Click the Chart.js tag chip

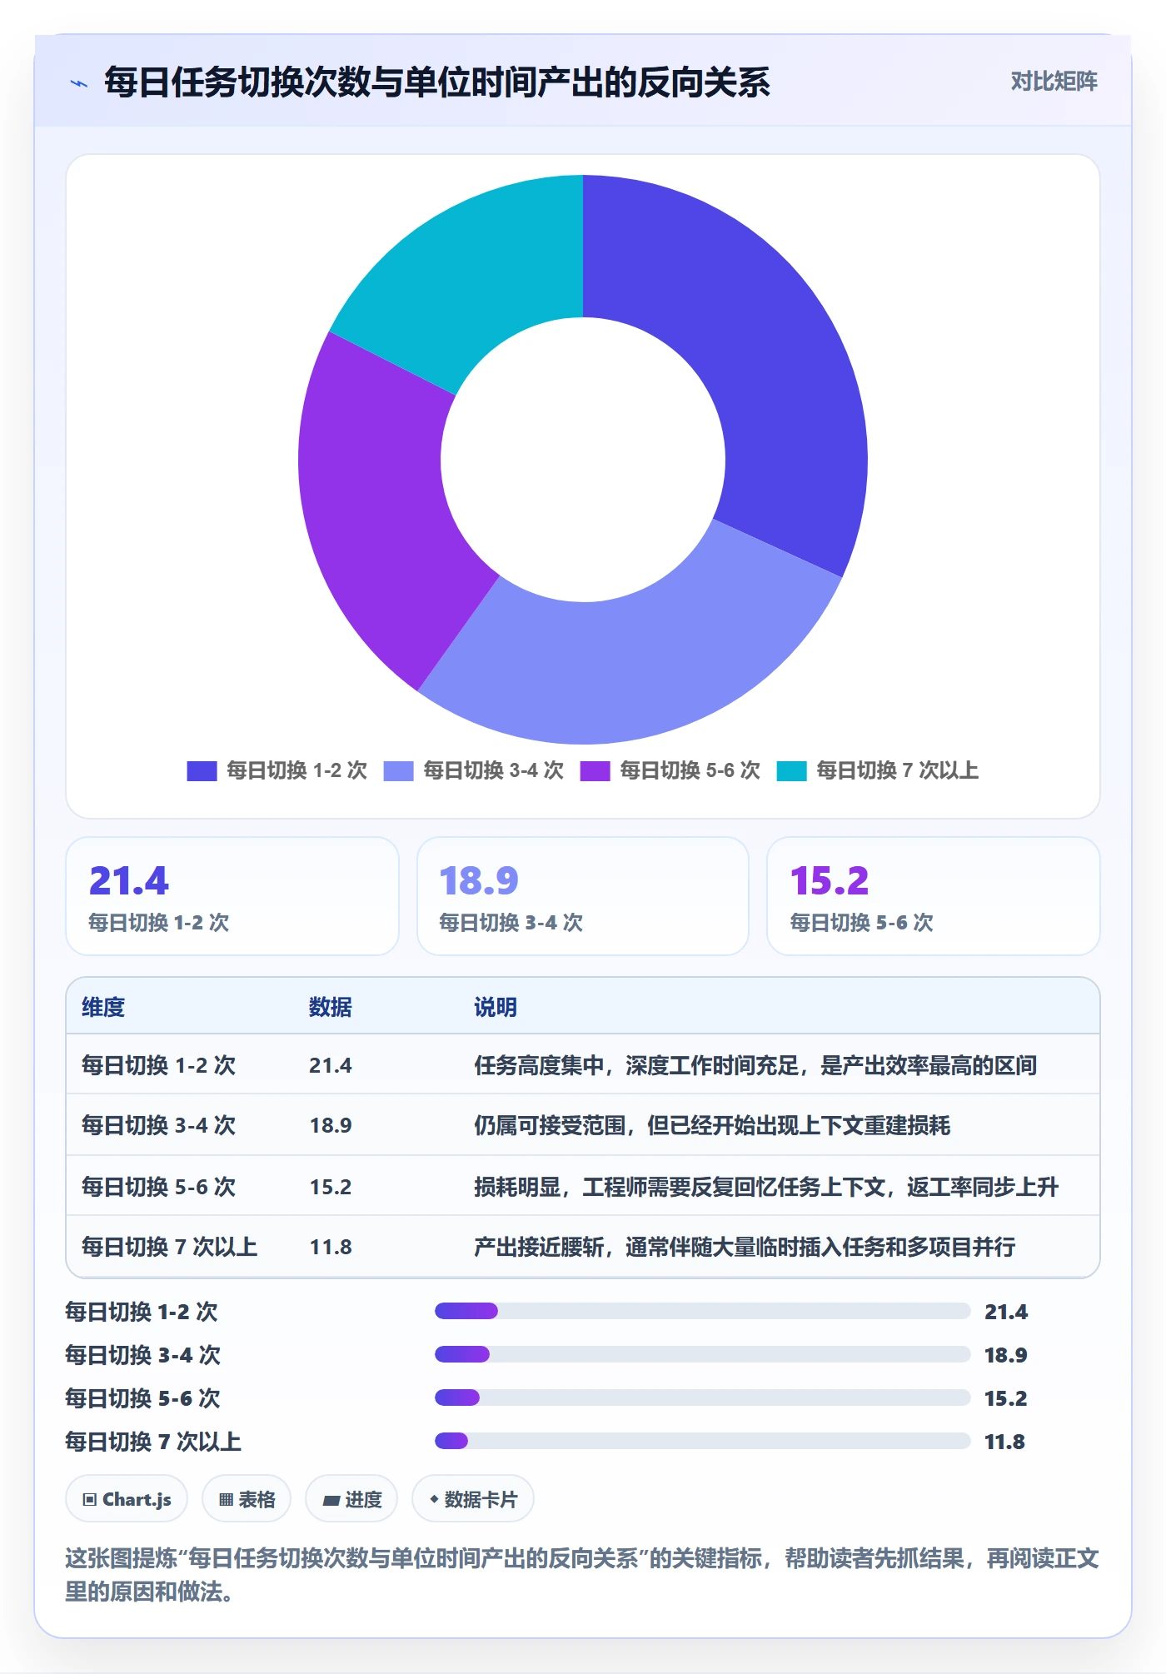(127, 1499)
